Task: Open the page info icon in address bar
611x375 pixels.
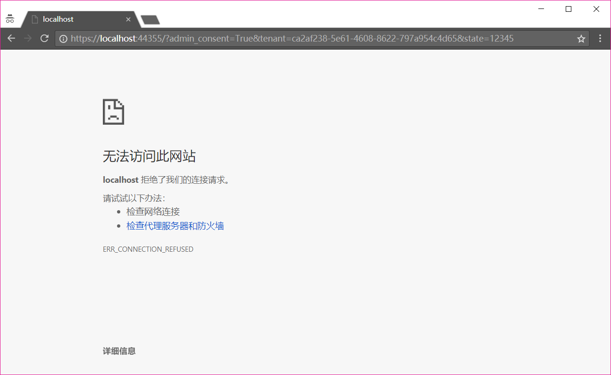Action: 64,38
